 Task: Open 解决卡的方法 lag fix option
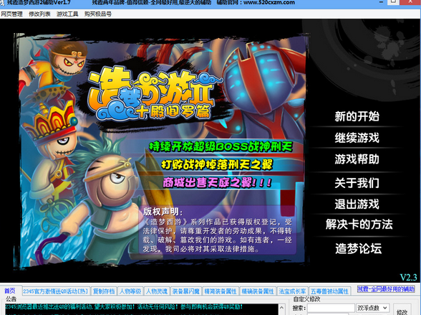click(x=359, y=224)
